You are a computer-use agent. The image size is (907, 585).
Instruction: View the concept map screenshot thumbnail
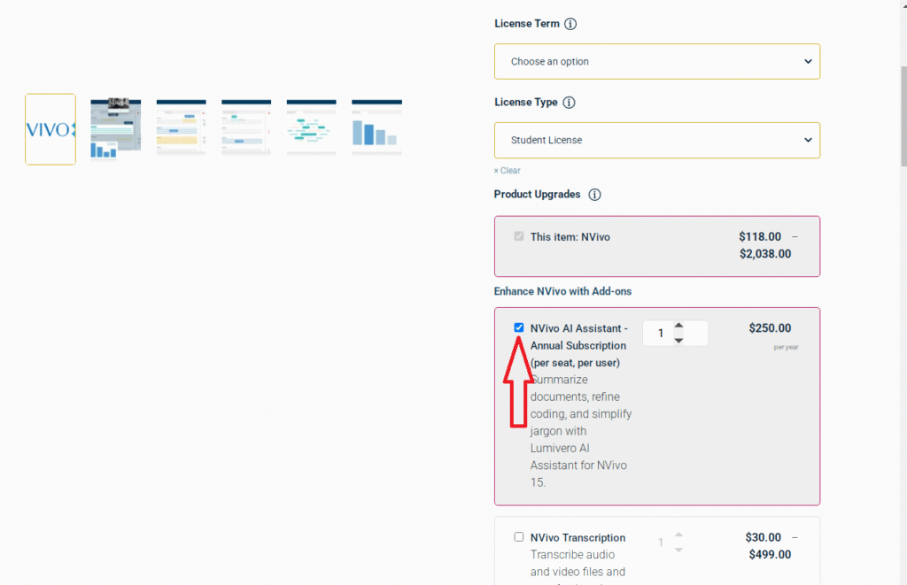coord(311,127)
